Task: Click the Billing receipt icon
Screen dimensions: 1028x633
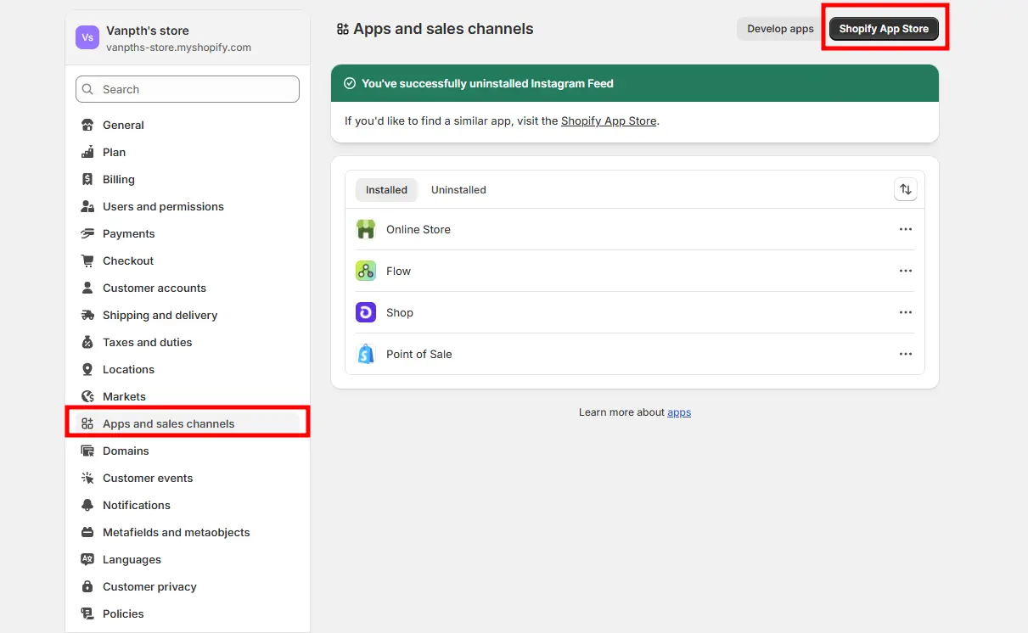Action: [x=87, y=179]
